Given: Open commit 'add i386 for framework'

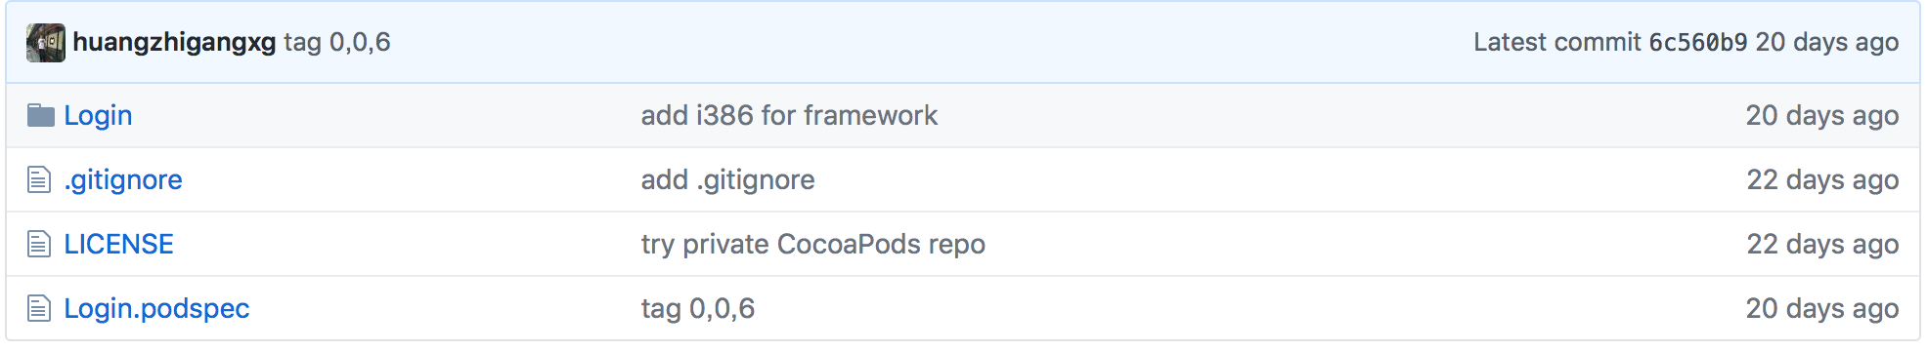Looking at the screenshot, I should [x=789, y=115].
